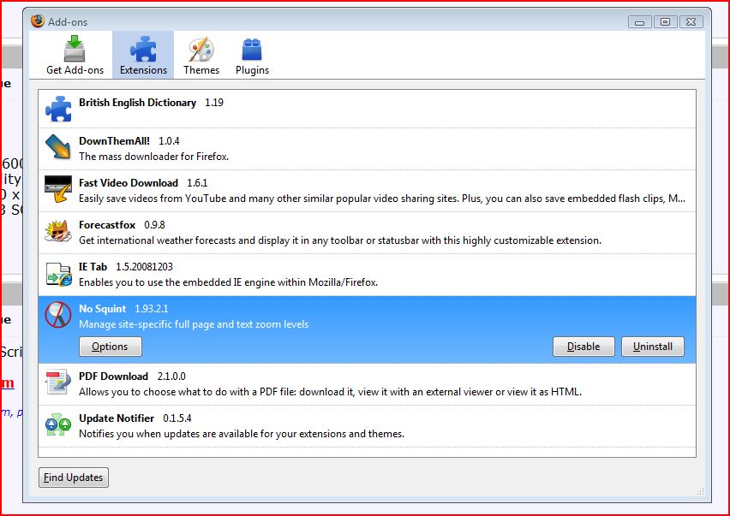
Task: Click 'Enables you to use the embedded IE engine' text
Action: [228, 282]
